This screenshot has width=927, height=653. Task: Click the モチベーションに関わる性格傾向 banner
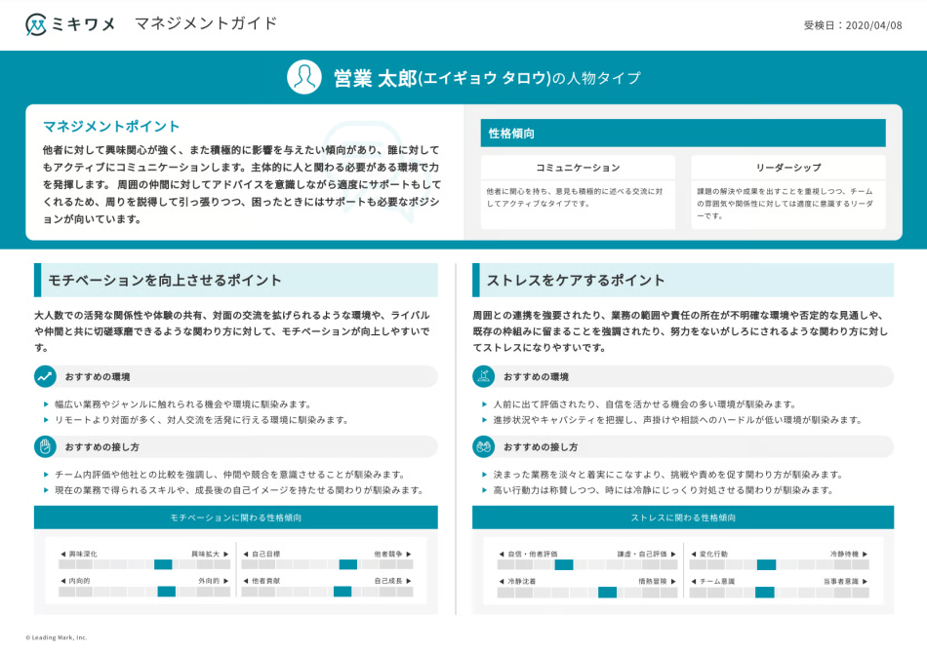coord(239,519)
